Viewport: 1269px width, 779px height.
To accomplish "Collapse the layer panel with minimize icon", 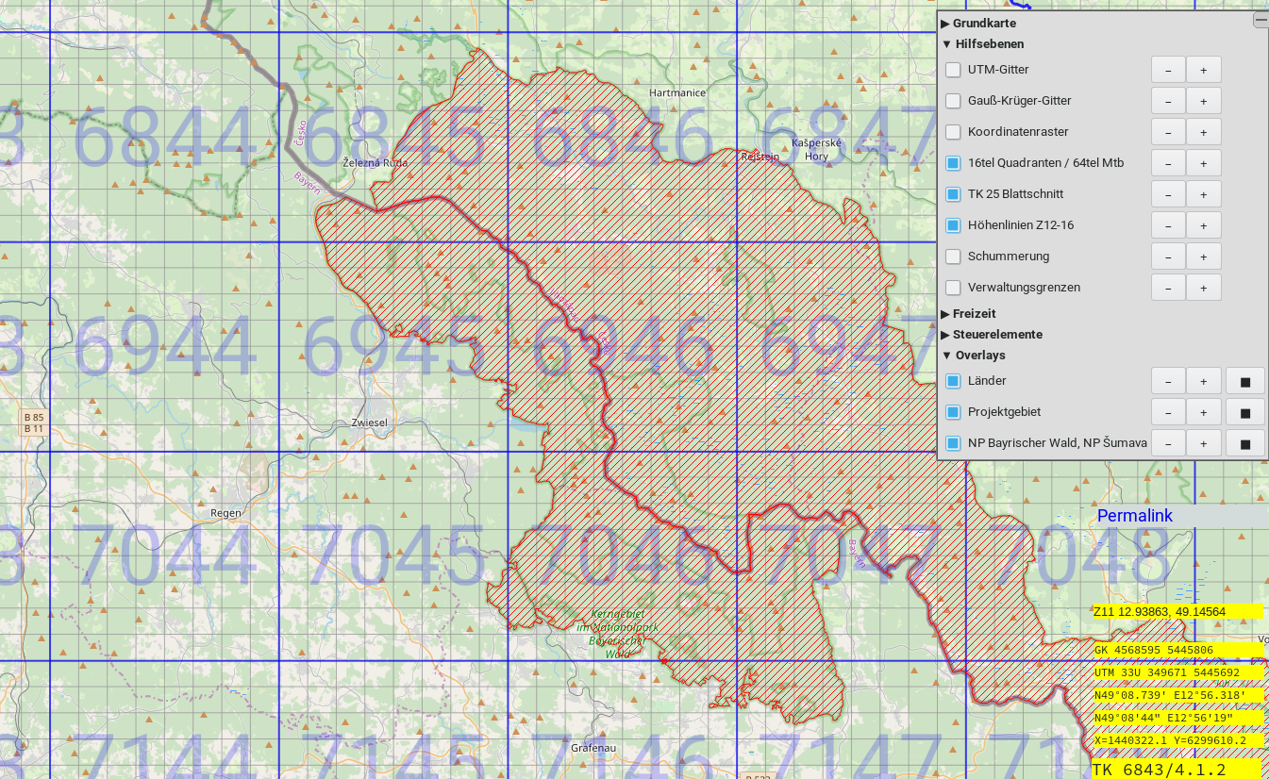I will 1260,20.
